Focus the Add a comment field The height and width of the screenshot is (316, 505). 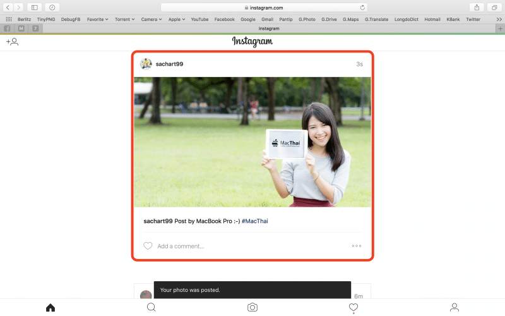pos(181,246)
